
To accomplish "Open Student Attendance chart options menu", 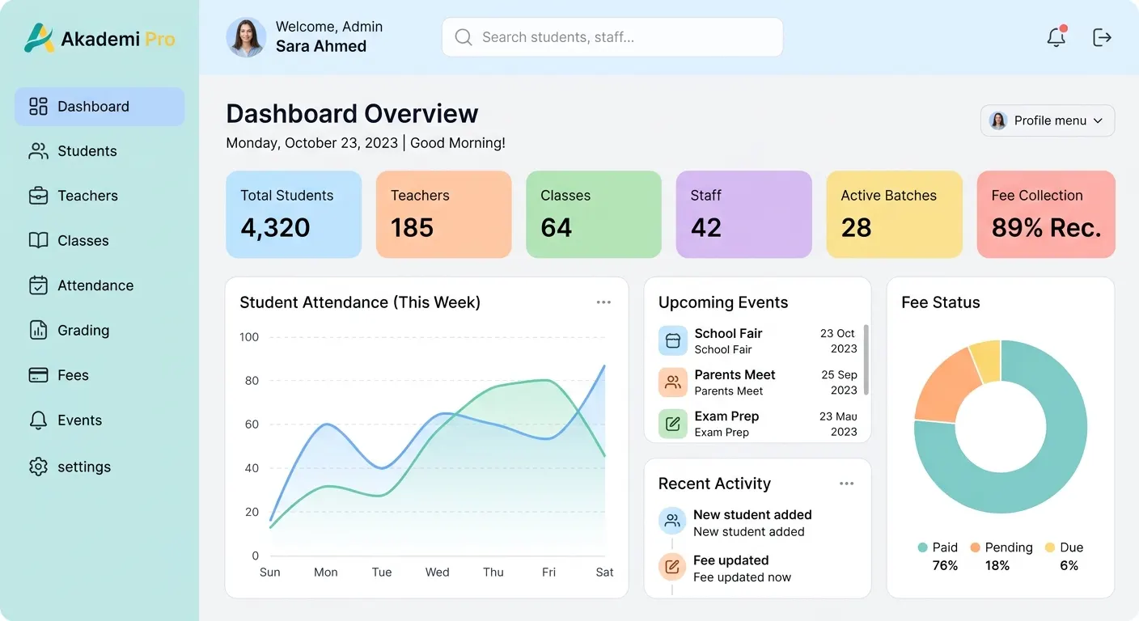I will tap(603, 302).
